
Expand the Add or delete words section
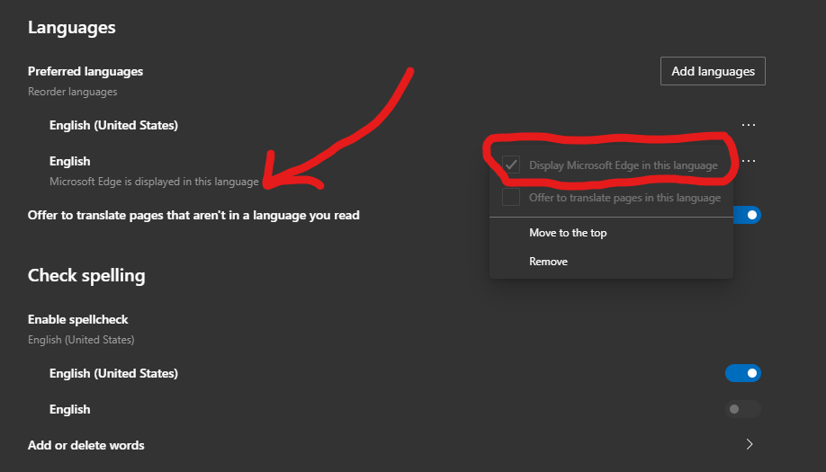750,445
